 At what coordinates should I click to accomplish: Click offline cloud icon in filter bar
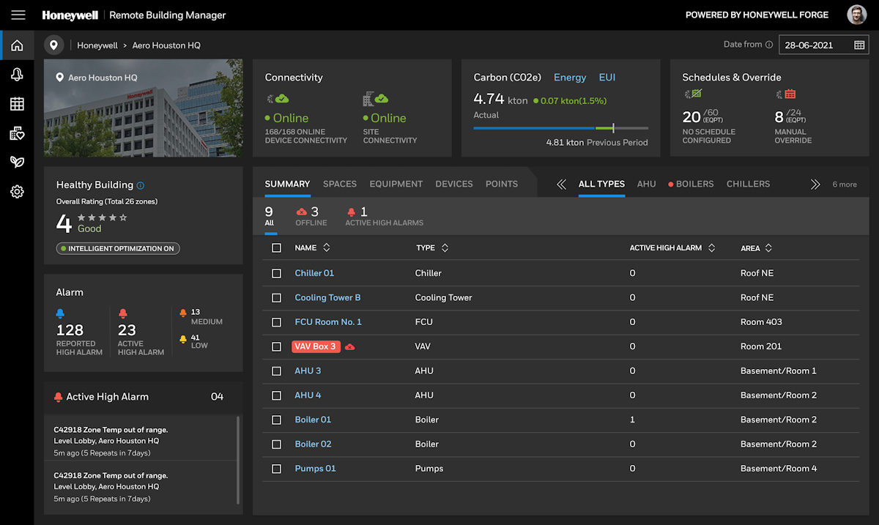point(301,212)
